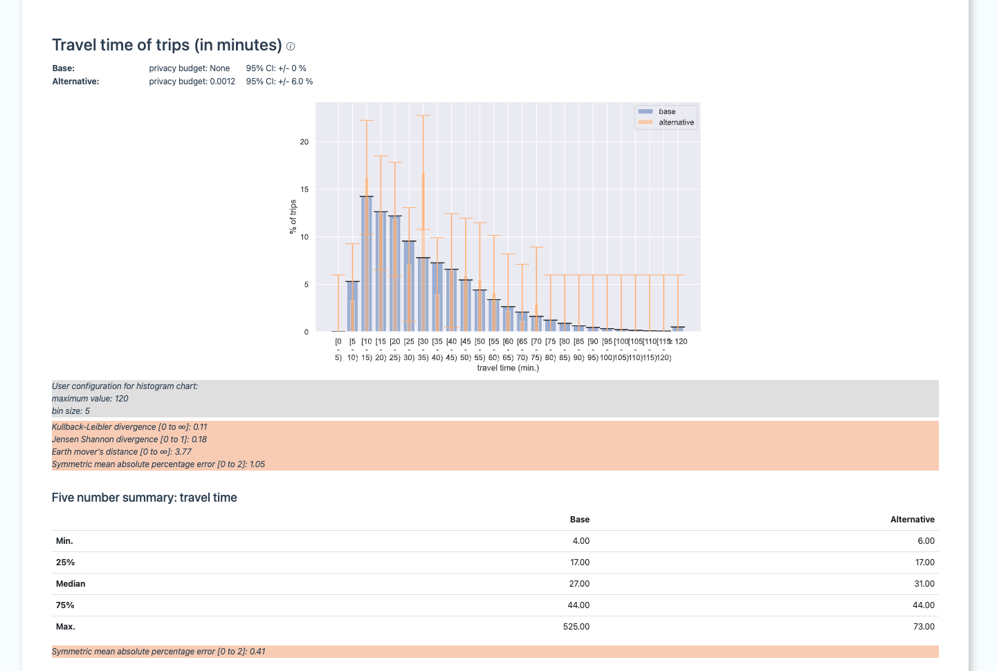Select 'privacy budget: None' text
The image size is (997, 671).
190,68
